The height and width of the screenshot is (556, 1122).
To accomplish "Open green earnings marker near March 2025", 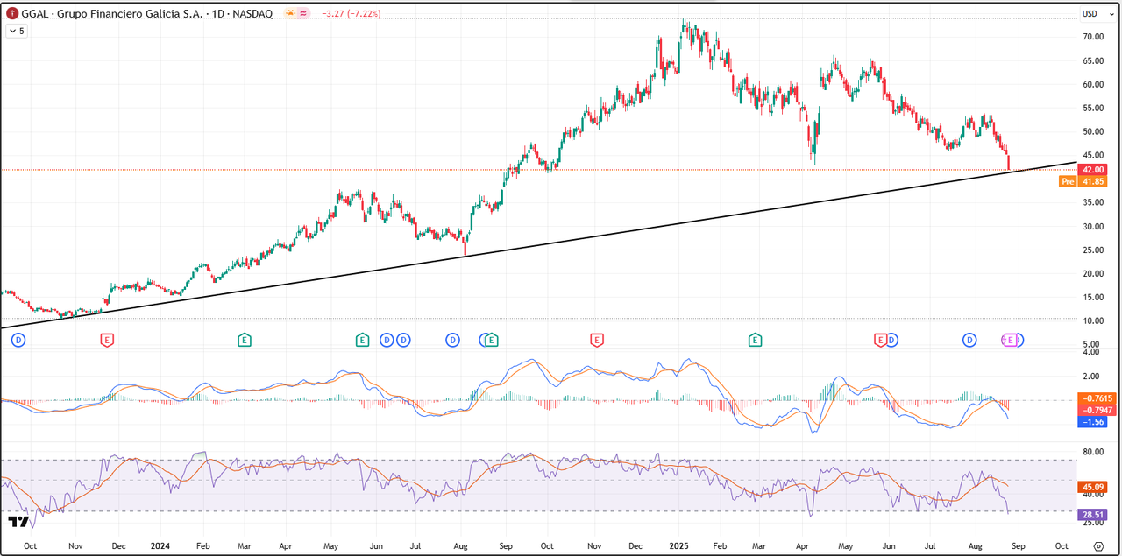I will (x=755, y=340).
